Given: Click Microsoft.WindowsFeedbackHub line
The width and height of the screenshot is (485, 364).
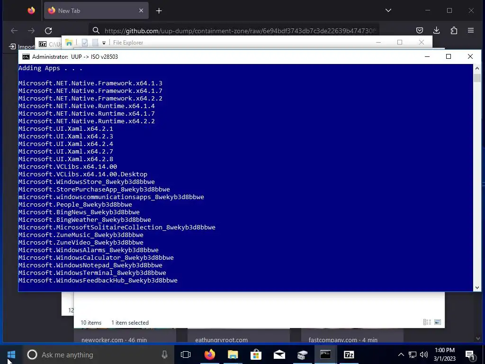Looking at the screenshot, I should 98,281.
